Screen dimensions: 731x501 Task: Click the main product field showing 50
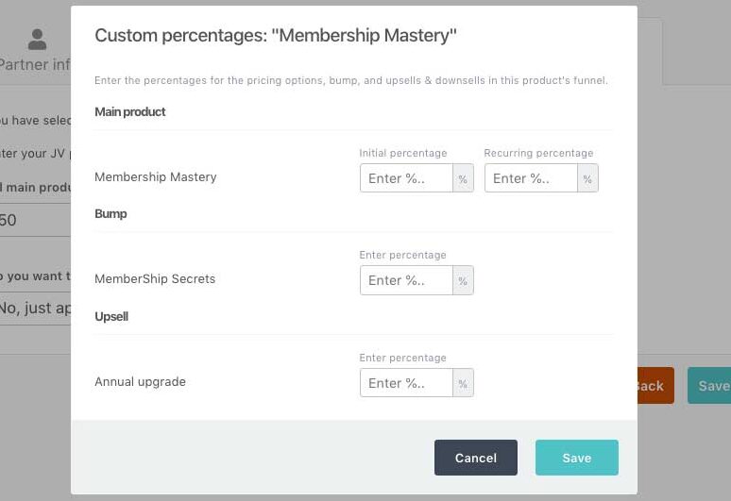click(35, 221)
